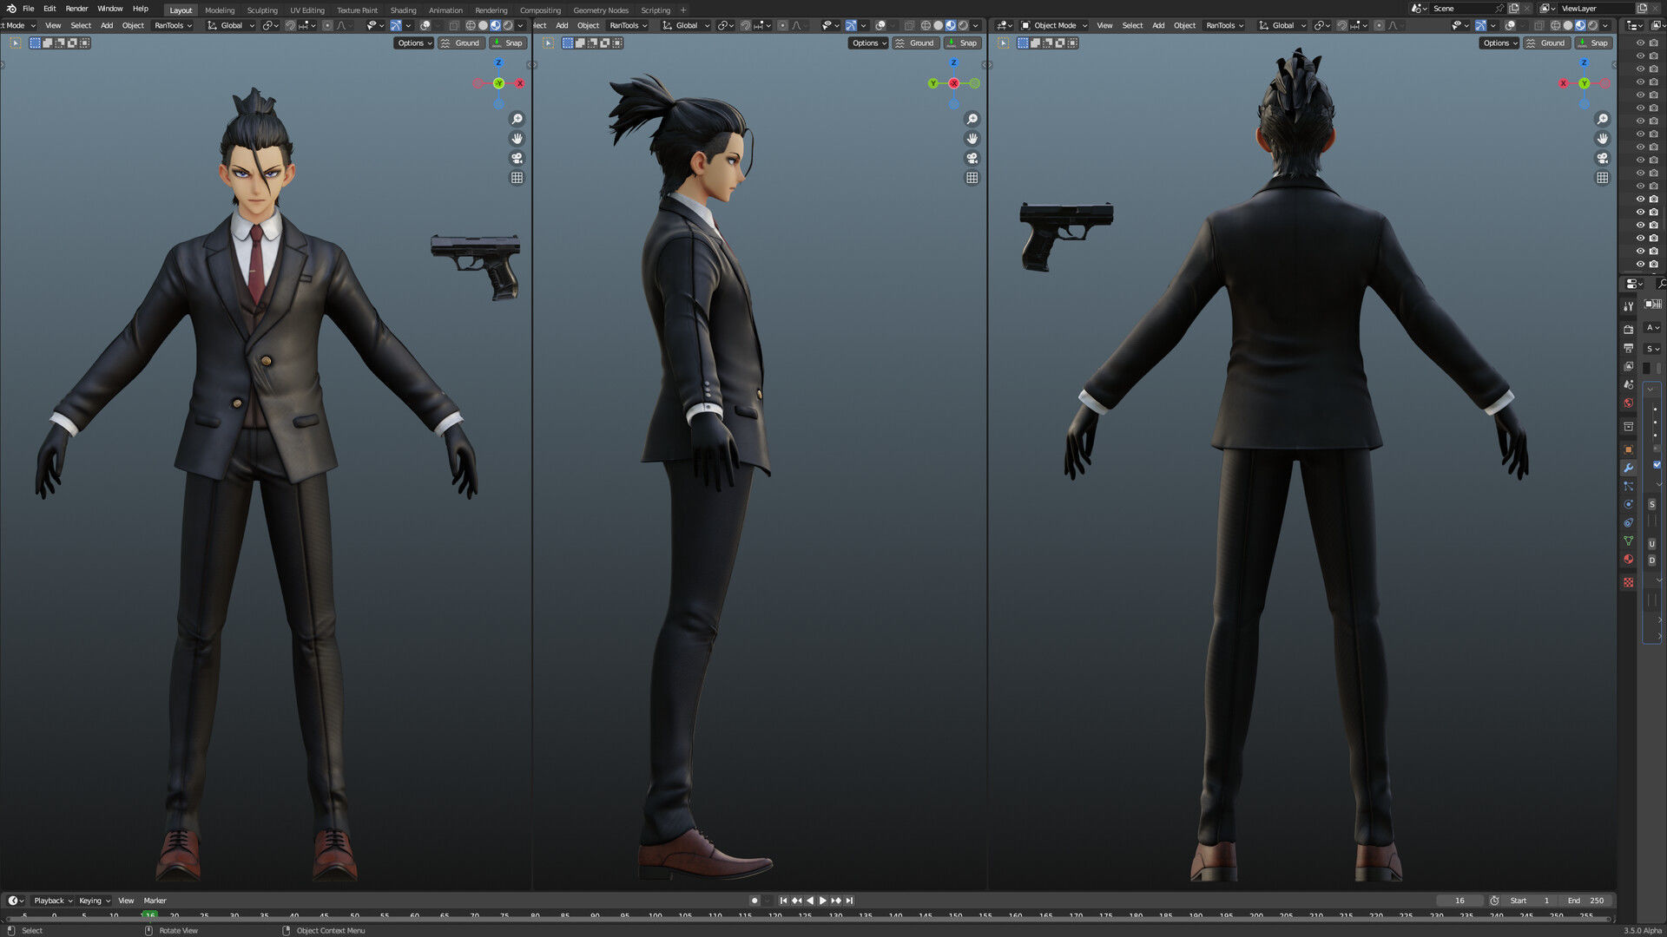Click the pan hand gizmo in right viewport
Screen dimensions: 1667x937
(x=1602, y=139)
